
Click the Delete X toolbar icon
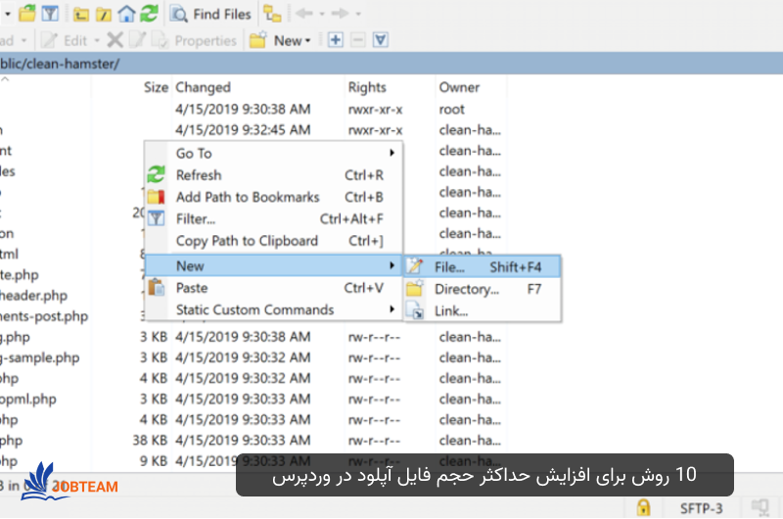[115, 40]
